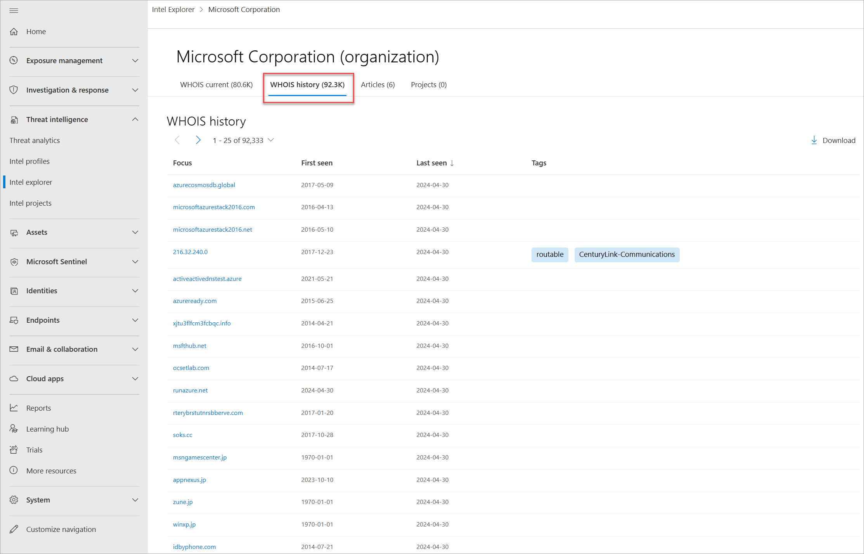The height and width of the screenshot is (554, 864).
Task: Click the Home house icon
Action: pyautogui.click(x=14, y=32)
